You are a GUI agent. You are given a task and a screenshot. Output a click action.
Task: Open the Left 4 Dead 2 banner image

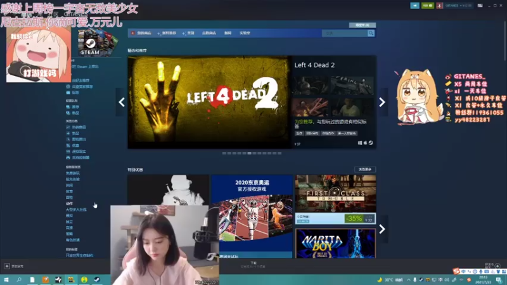pyautogui.click(x=209, y=102)
